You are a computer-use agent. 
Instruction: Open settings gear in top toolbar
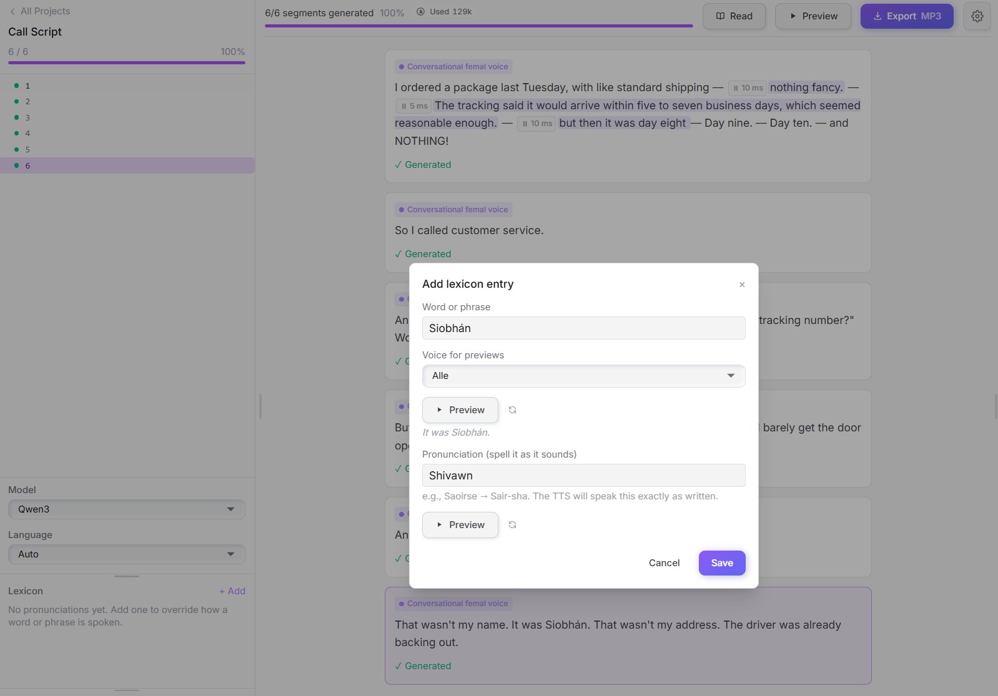click(x=977, y=16)
